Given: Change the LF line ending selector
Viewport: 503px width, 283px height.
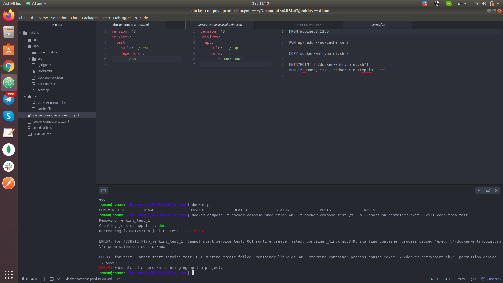Looking at the screenshot, I should [x=438, y=279].
